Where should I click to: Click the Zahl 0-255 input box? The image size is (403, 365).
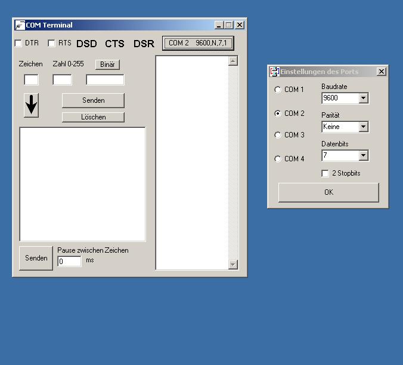pyautogui.click(x=62, y=79)
